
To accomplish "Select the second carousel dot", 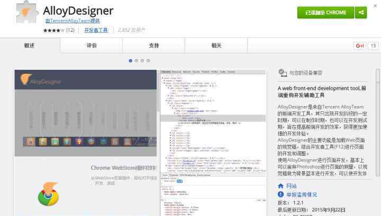I will (137, 61).
